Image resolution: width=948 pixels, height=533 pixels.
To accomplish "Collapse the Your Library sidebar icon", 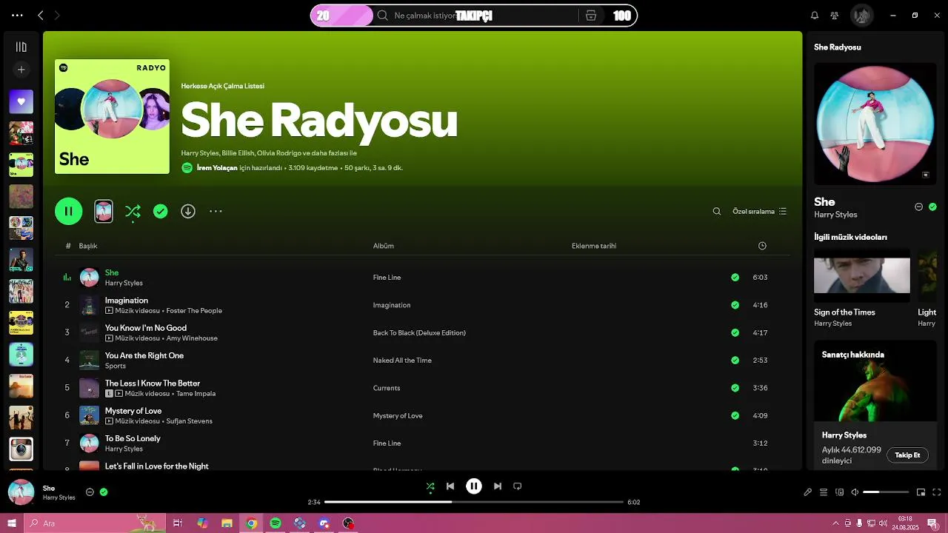I will [x=21, y=47].
